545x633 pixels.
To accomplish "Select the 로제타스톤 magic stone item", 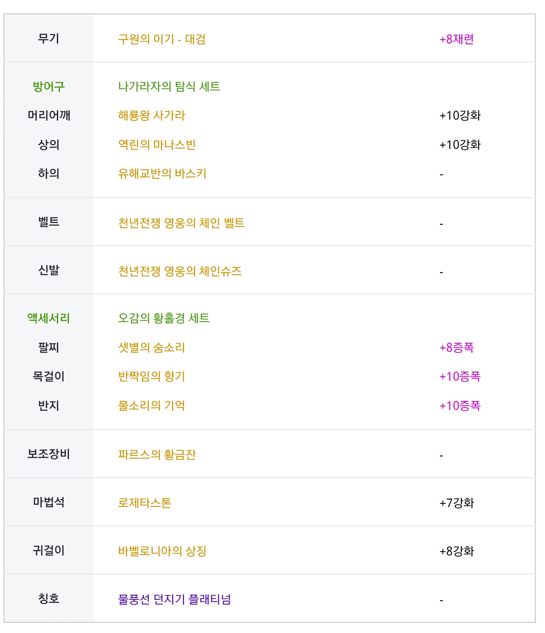I will click(x=145, y=503).
